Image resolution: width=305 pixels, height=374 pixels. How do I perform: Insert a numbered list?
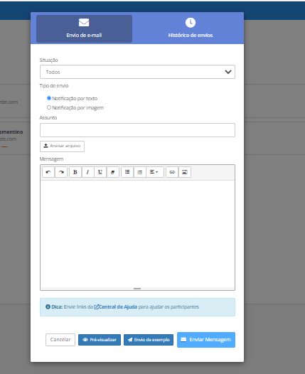coord(140,172)
